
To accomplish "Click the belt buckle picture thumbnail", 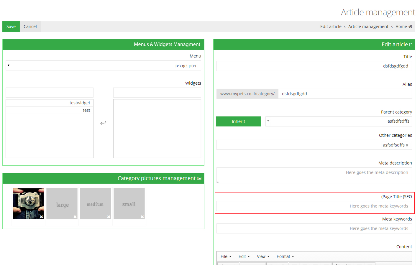I will point(28,204).
